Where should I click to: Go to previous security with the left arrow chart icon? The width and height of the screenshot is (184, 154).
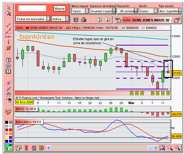[118, 20]
